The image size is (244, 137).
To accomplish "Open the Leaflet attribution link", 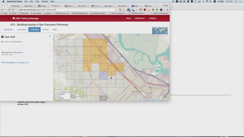I will pos(140,100).
